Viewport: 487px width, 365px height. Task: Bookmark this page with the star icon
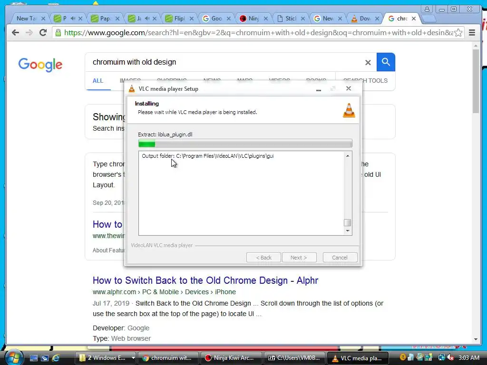458,33
